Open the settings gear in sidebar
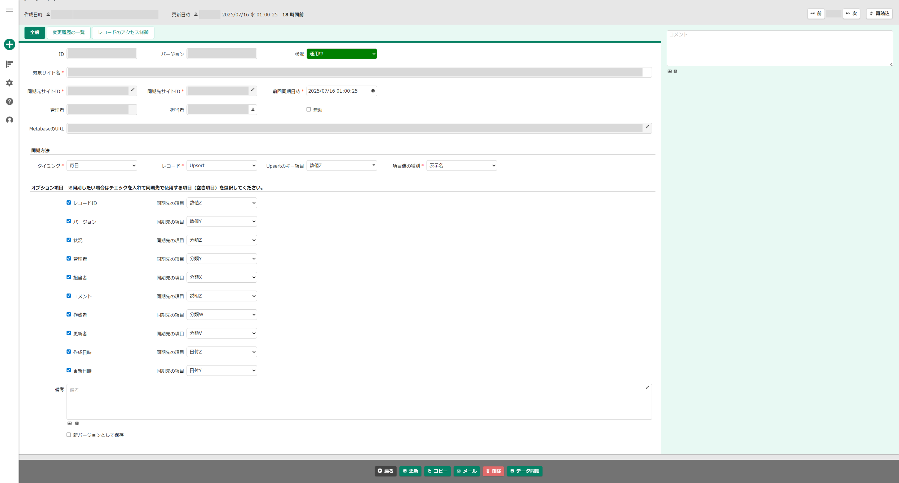 pyautogui.click(x=10, y=83)
